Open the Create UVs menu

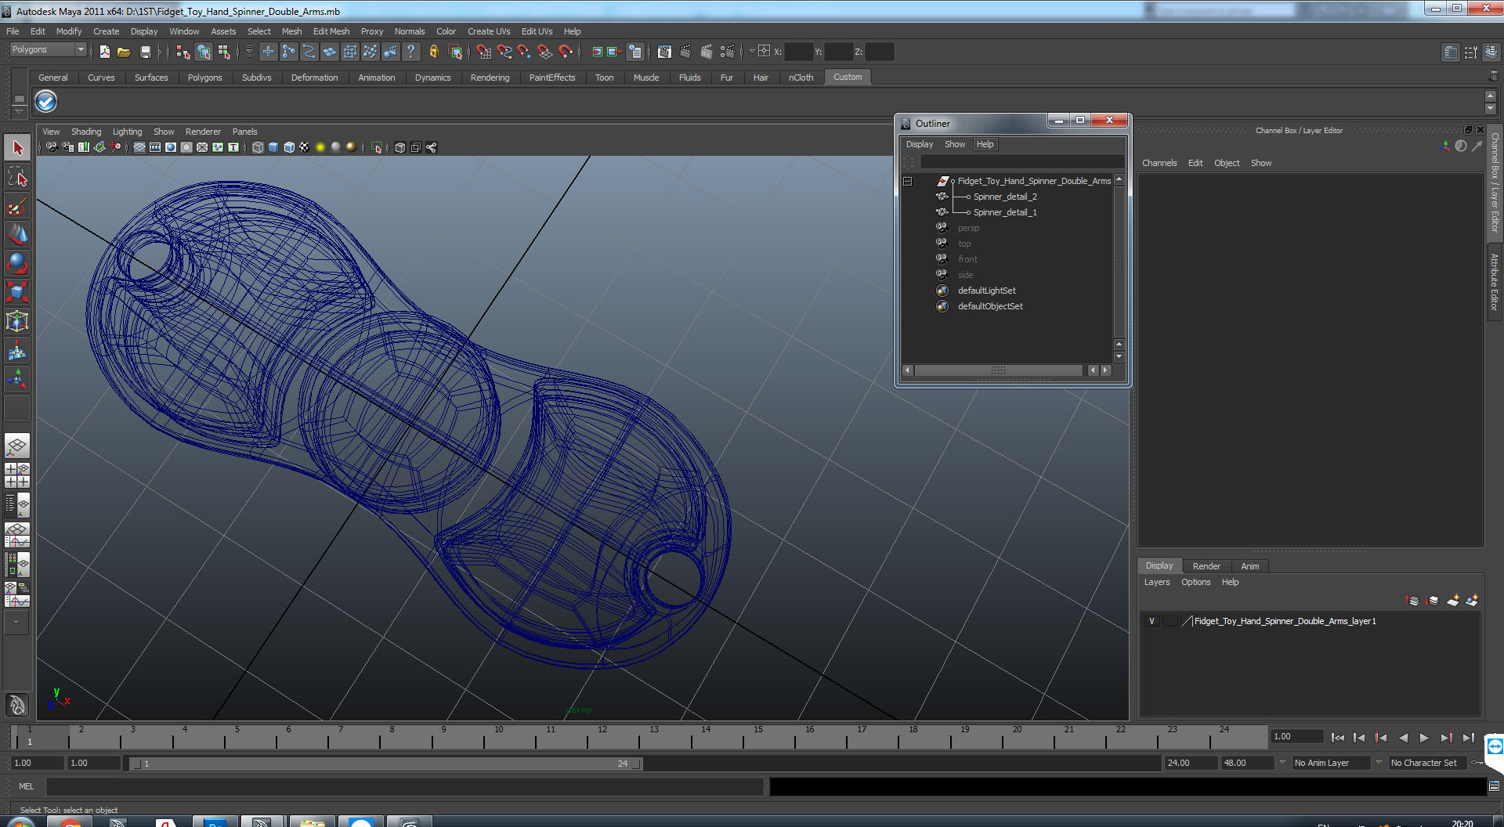click(489, 31)
